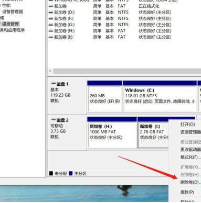Click the 磁盘 1 disk icon
The image size is (201, 203).
point(54,84)
